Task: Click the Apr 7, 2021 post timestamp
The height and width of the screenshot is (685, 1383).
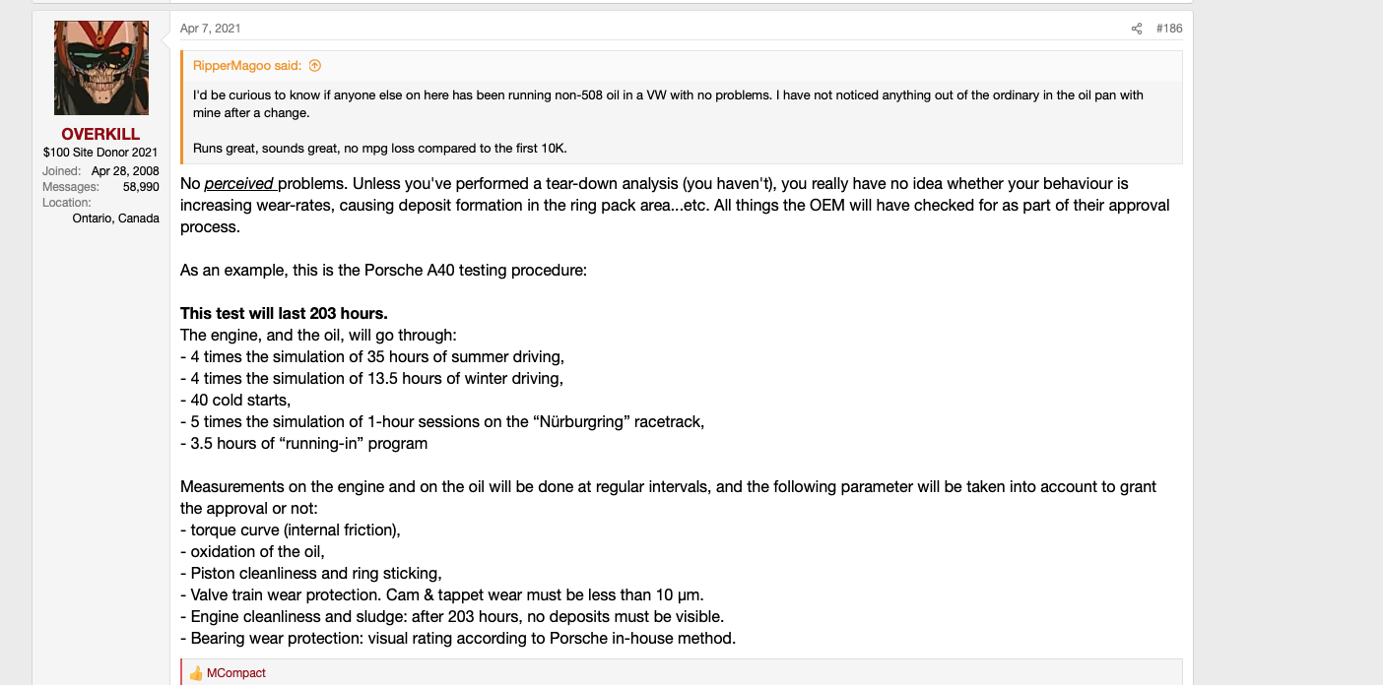Action: point(210,29)
